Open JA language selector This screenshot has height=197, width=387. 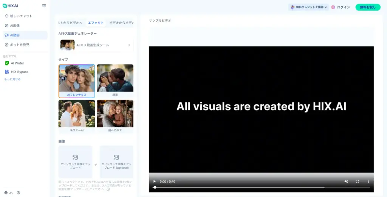[9, 193]
